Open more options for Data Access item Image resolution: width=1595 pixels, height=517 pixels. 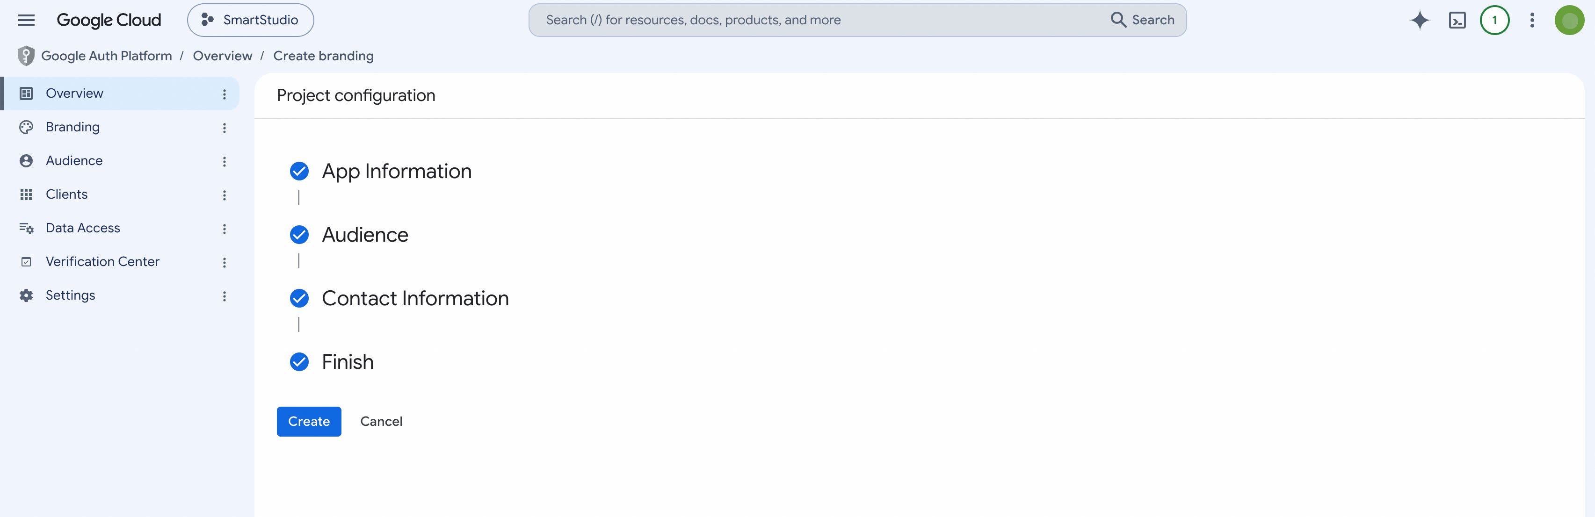pos(224,229)
